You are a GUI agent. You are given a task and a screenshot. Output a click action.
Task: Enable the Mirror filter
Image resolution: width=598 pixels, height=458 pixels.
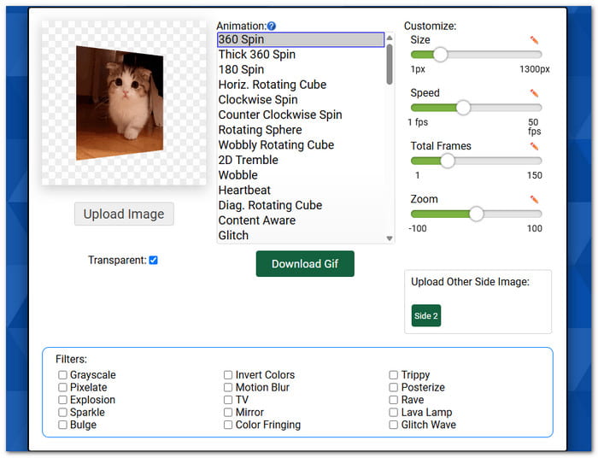coord(228,412)
